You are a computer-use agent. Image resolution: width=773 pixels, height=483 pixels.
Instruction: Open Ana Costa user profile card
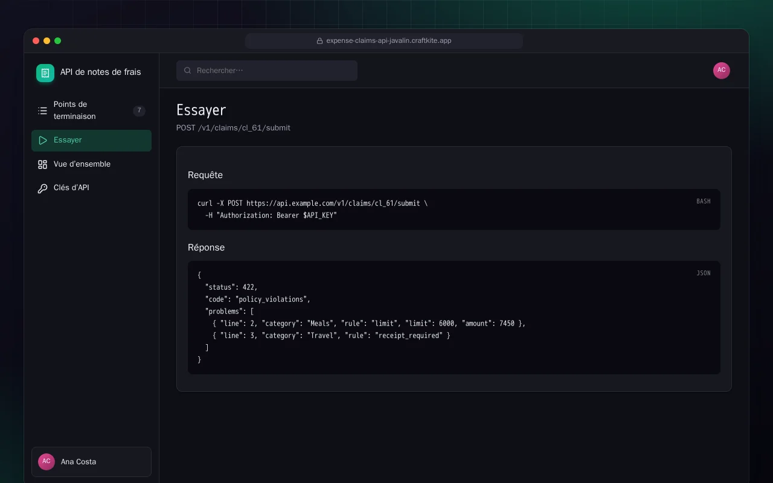point(91,462)
